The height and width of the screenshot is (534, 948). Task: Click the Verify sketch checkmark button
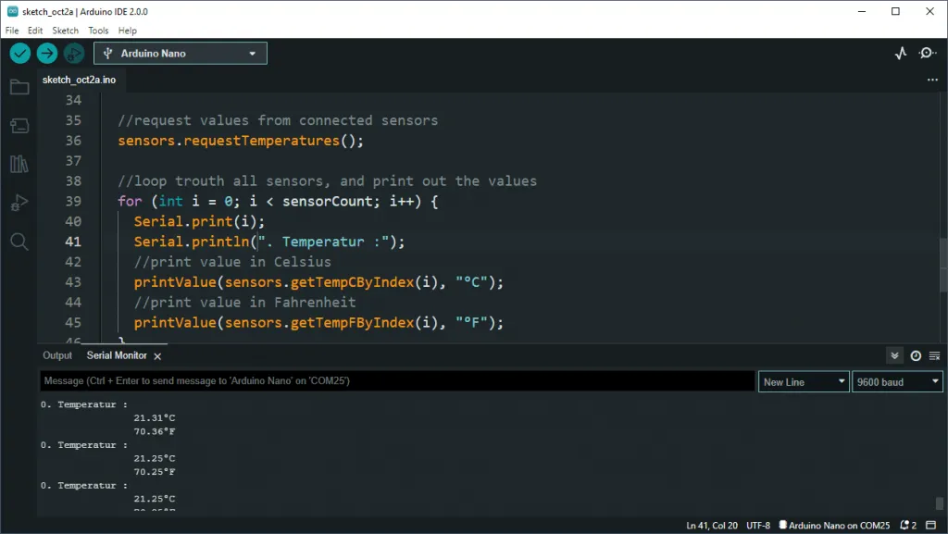point(19,54)
